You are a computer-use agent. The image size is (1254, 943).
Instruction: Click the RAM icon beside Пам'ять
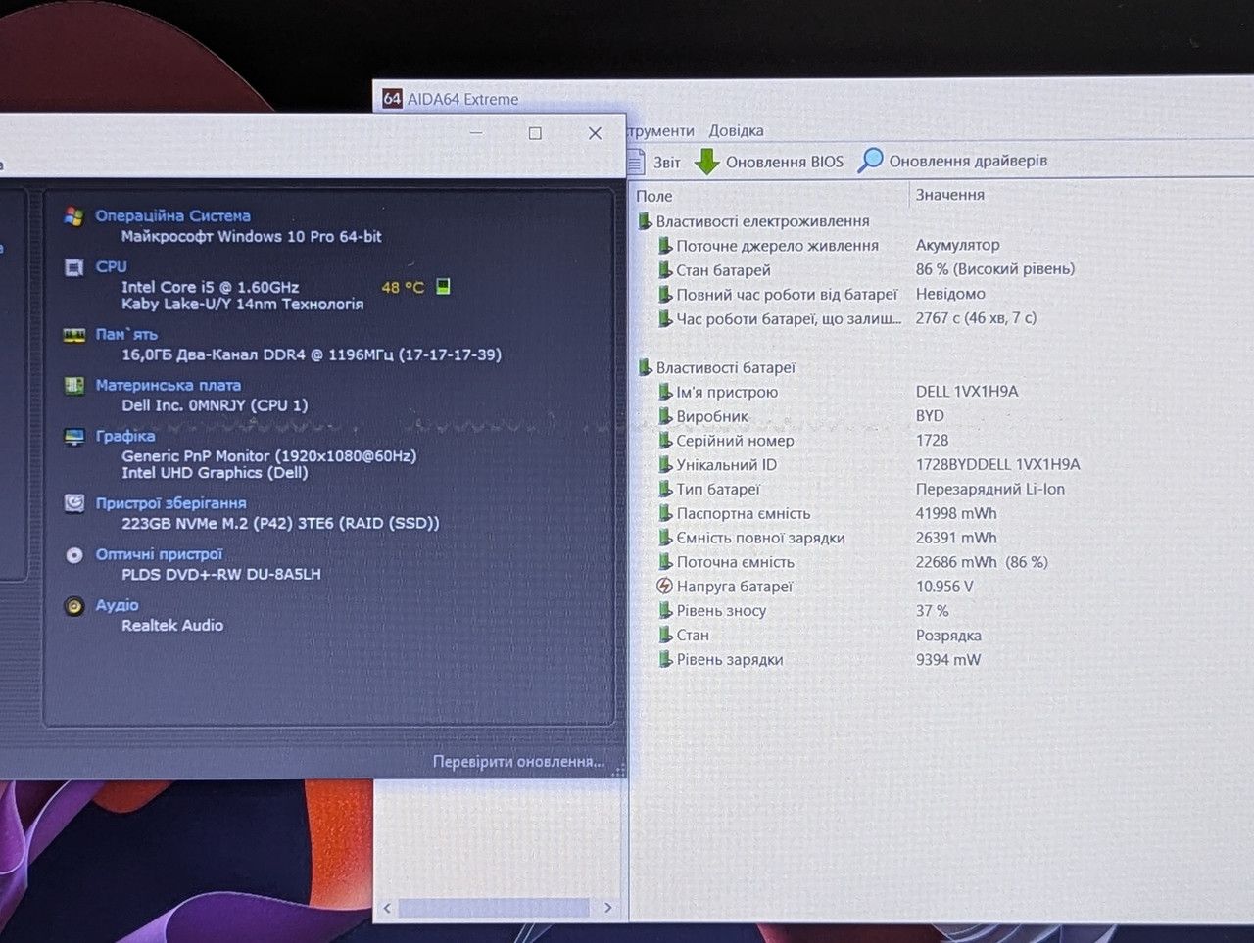(74, 335)
